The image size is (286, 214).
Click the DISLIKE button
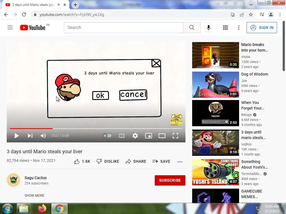pos(108,161)
